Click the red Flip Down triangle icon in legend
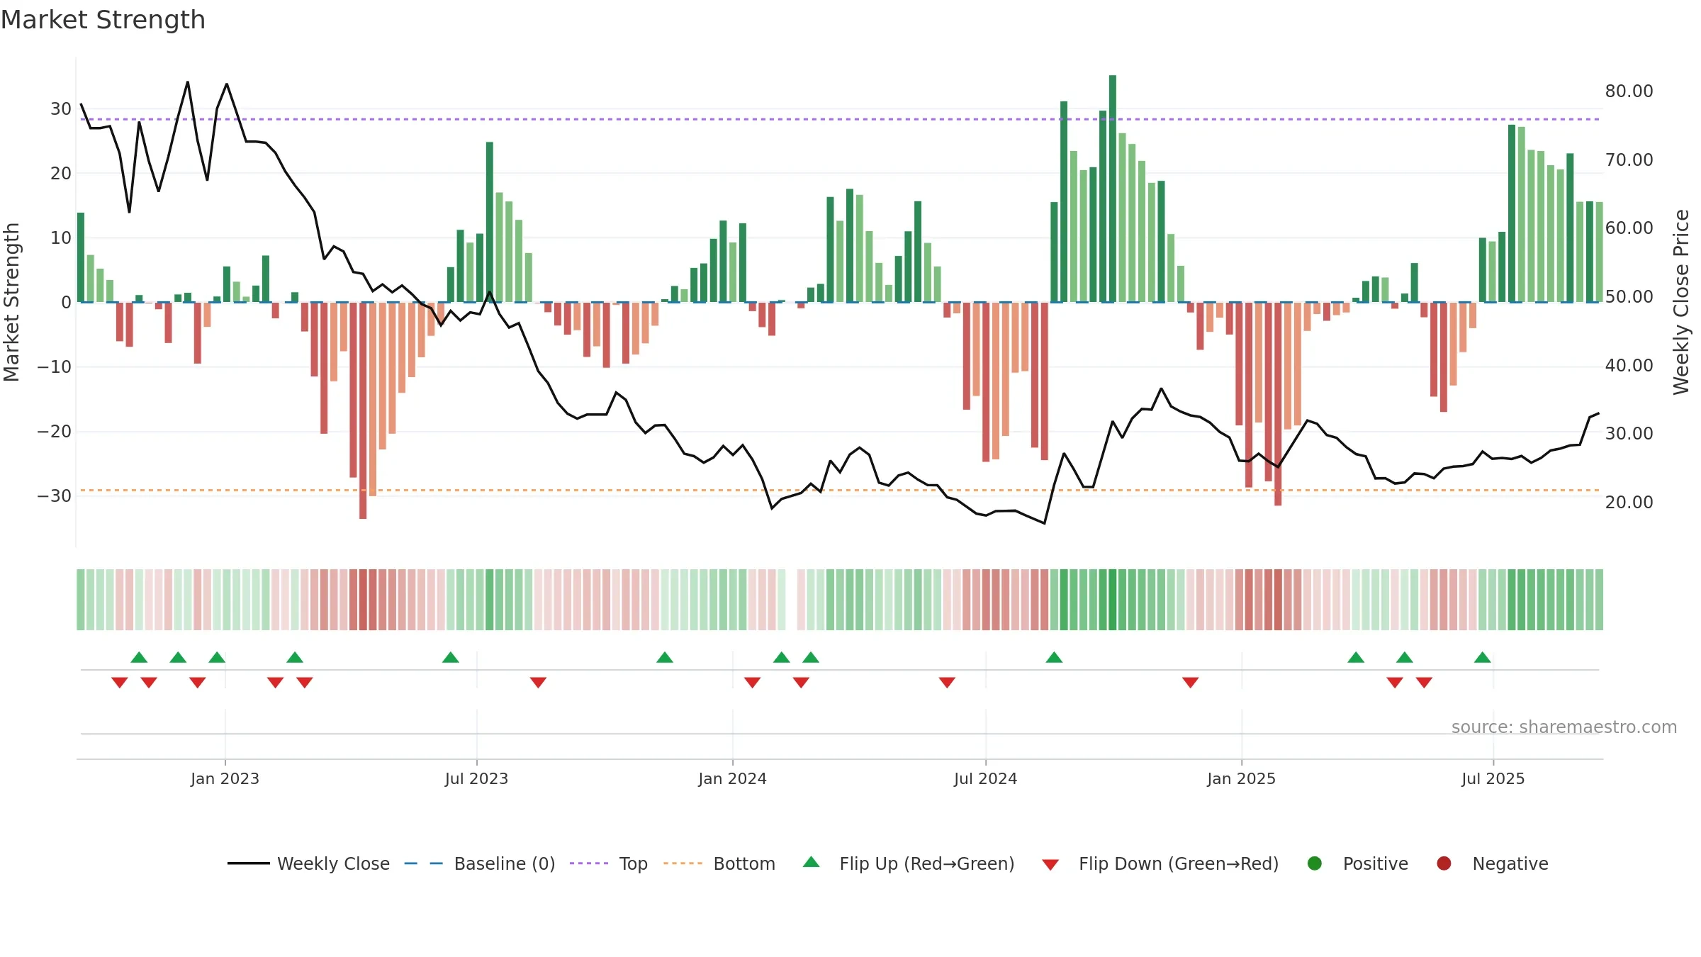Screen dimensions: 1701x957 tap(1050, 865)
